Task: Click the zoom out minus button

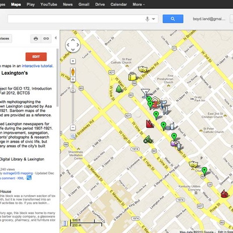Action: coord(73,128)
